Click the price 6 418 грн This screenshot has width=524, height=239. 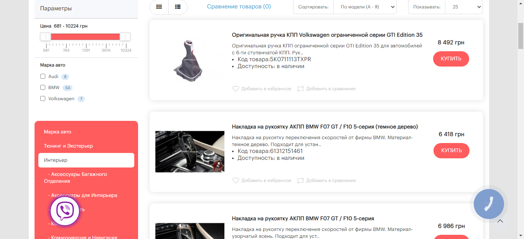coord(451,134)
